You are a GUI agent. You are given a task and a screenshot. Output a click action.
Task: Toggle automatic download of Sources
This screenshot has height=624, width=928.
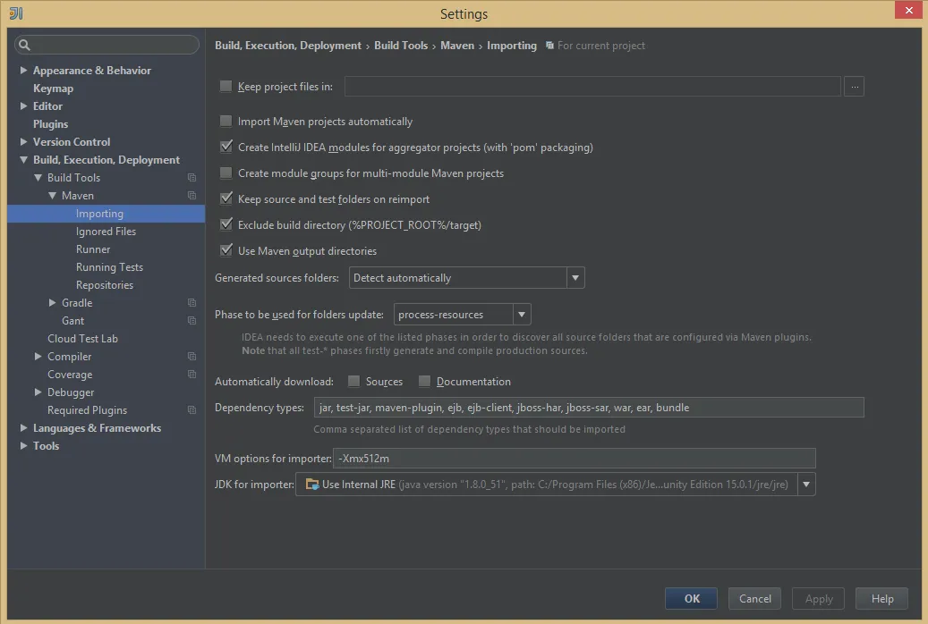click(x=354, y=382)
